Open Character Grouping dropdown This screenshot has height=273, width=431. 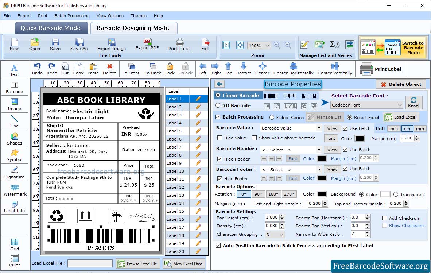(275, 234)
